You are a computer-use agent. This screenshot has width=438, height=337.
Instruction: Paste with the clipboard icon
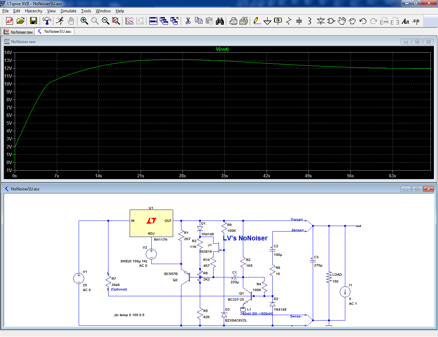tap(209, 21)
